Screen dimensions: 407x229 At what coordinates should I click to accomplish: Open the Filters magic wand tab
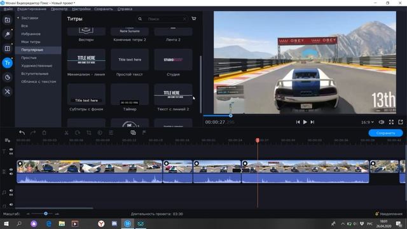(7, 34)
